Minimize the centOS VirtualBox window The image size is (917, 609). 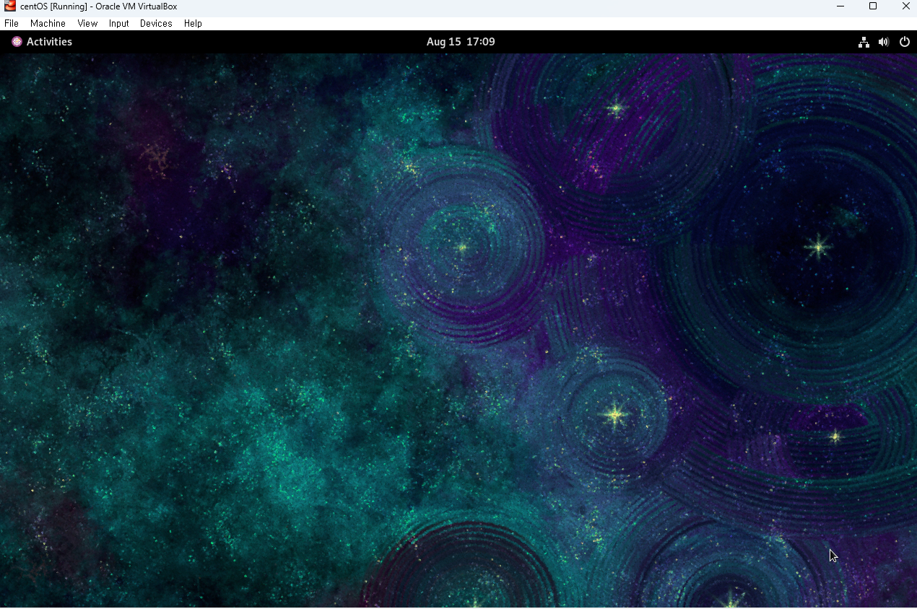coord(840,6)
